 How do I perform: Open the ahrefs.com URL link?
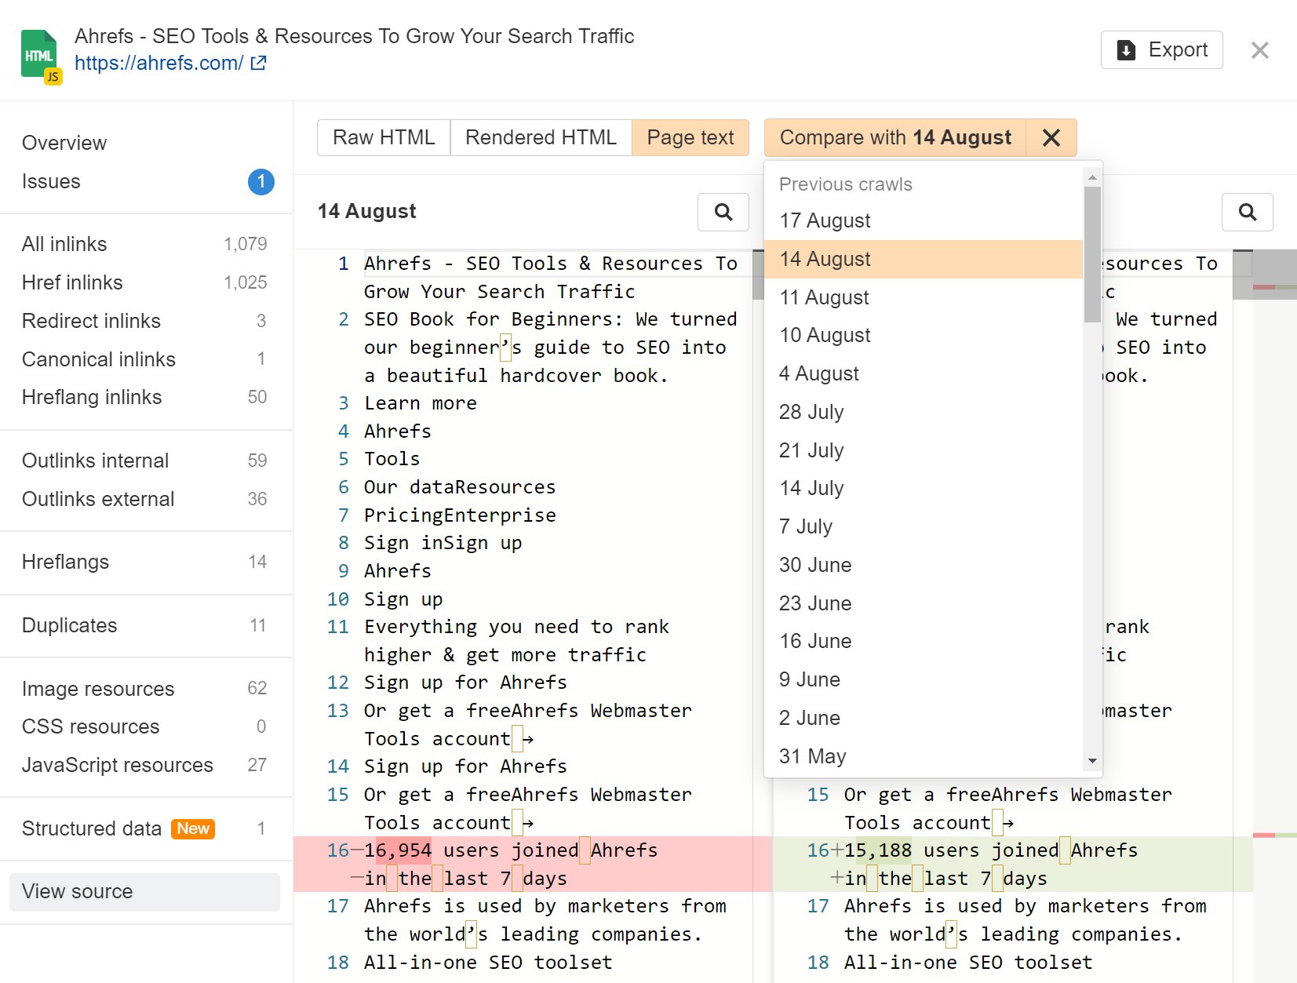[x=158, y=64]
